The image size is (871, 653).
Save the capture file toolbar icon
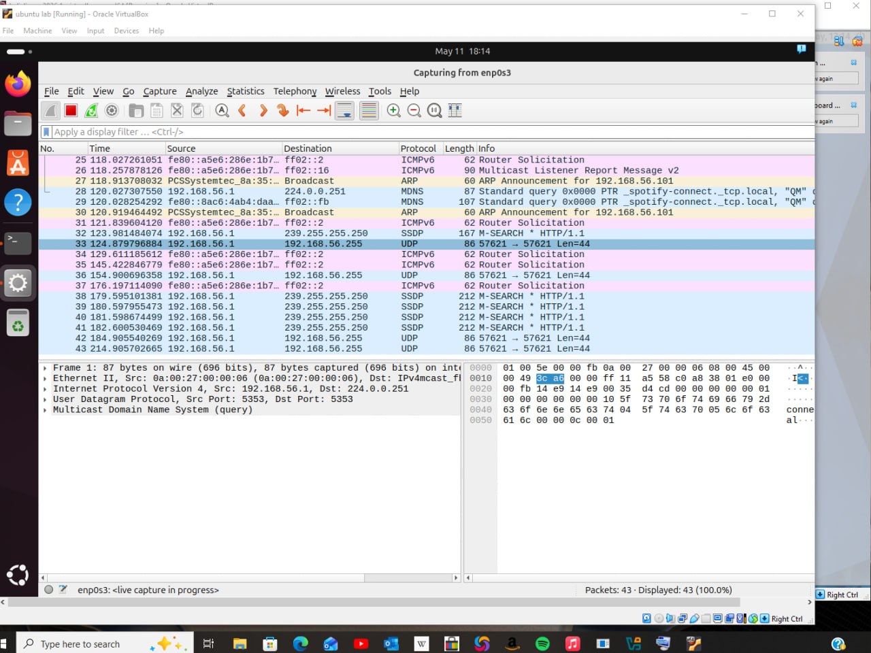point(157,110)
